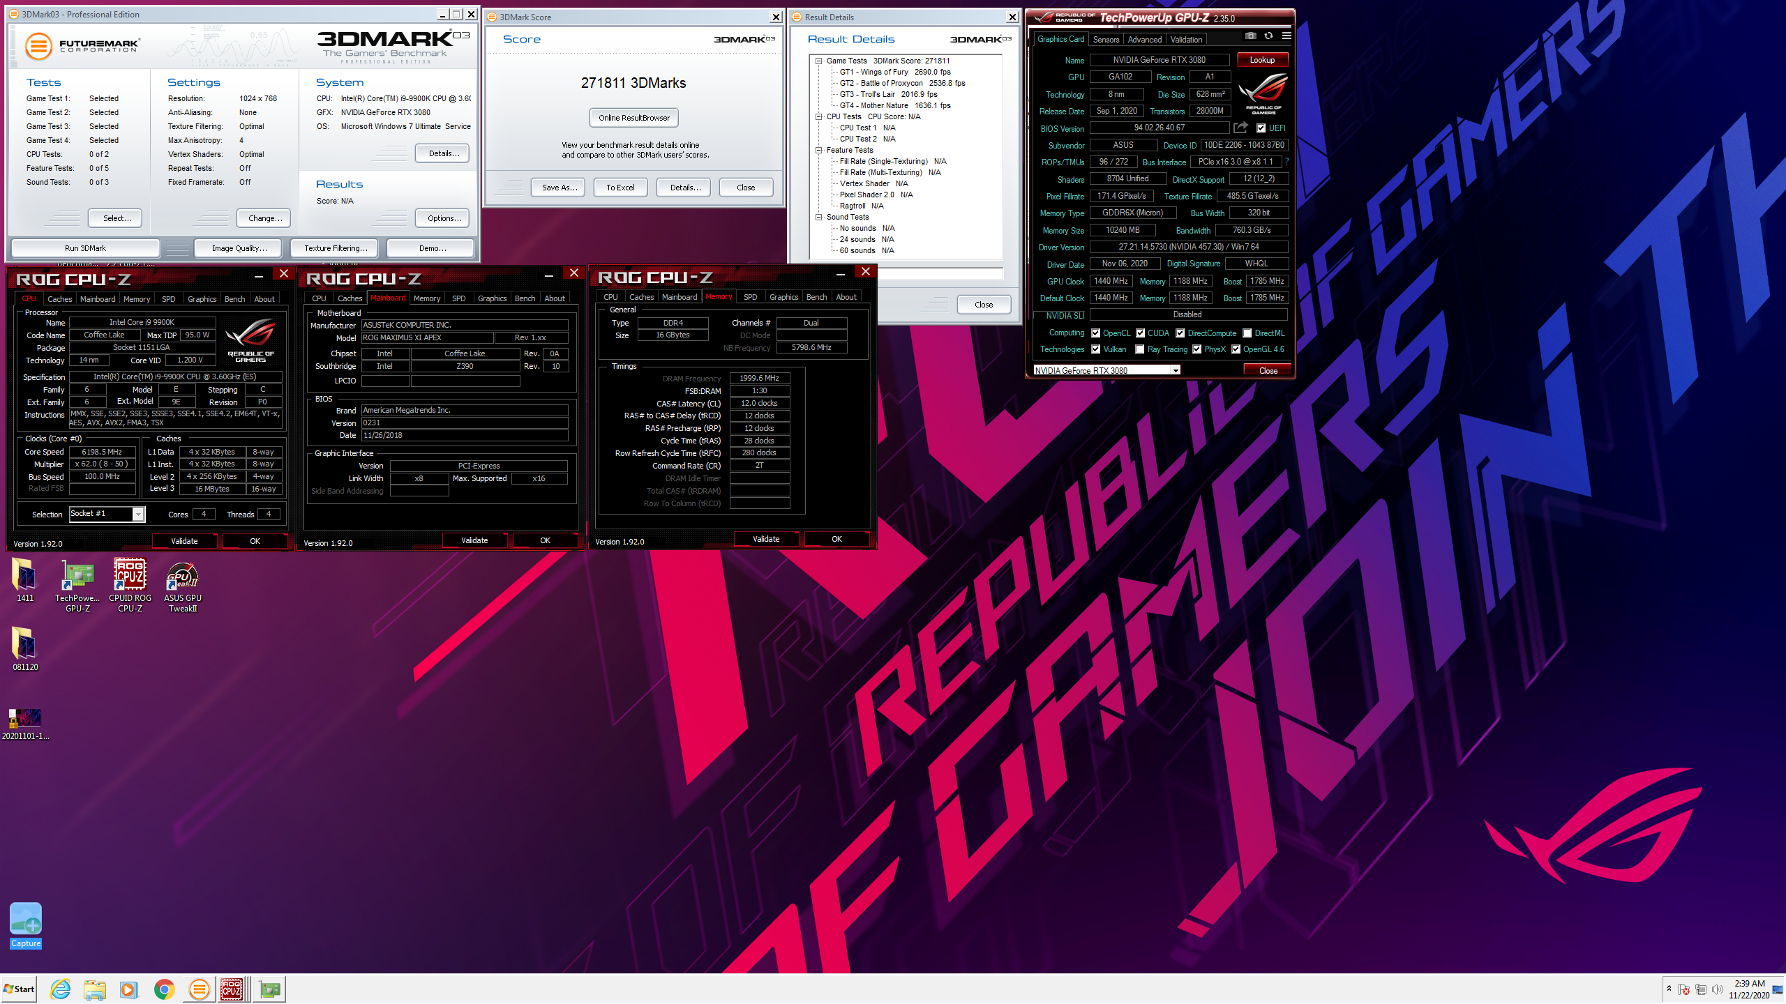Collapse the Sound Tests tree node
The image size is (1786, 1004).
(x=819, y=217)
